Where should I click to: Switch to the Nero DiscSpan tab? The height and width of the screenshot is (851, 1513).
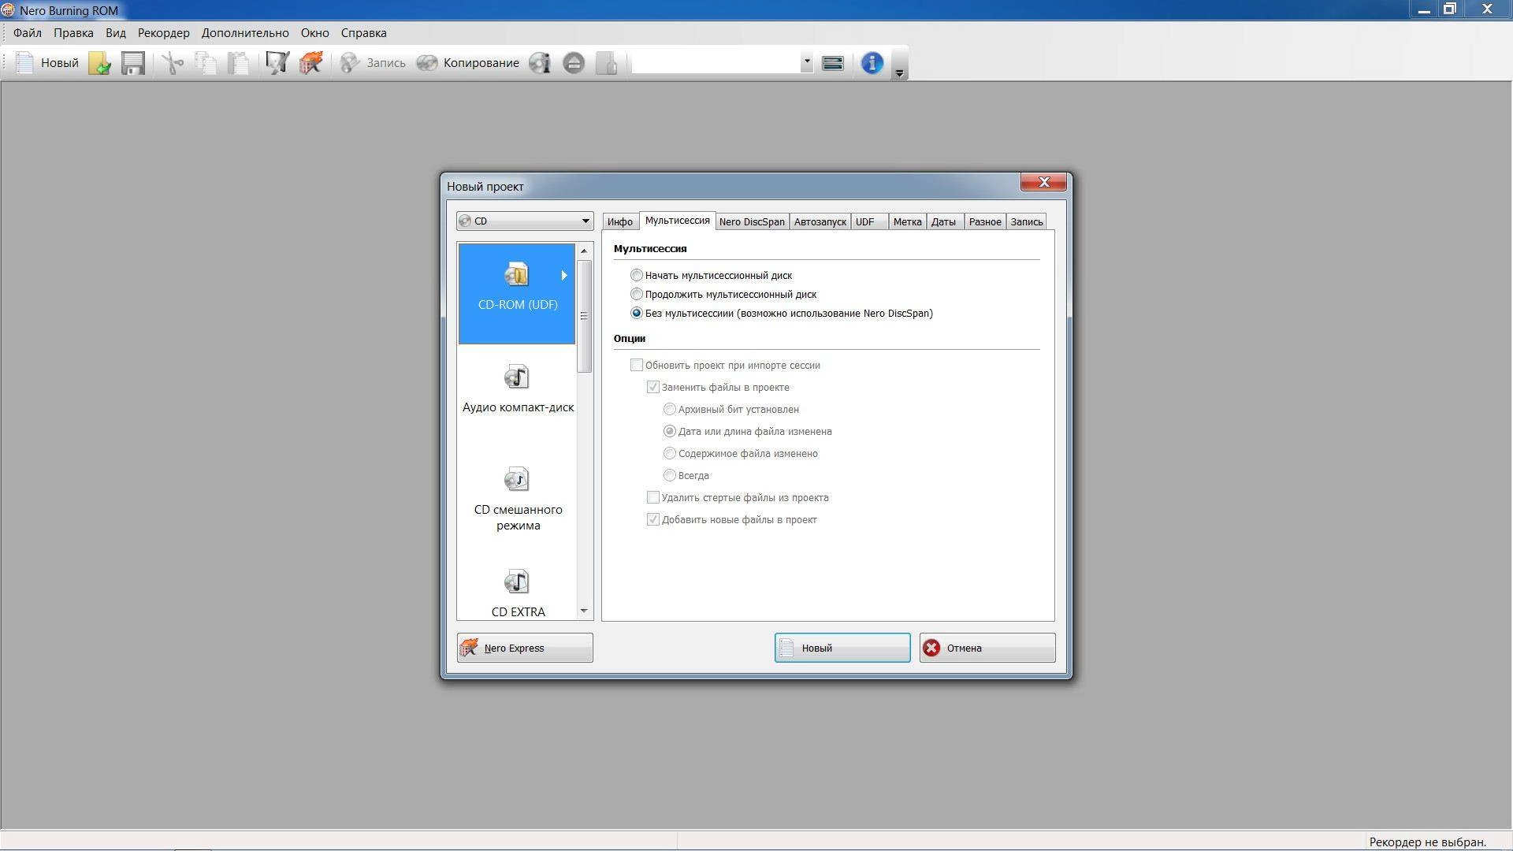coord(752,221)
